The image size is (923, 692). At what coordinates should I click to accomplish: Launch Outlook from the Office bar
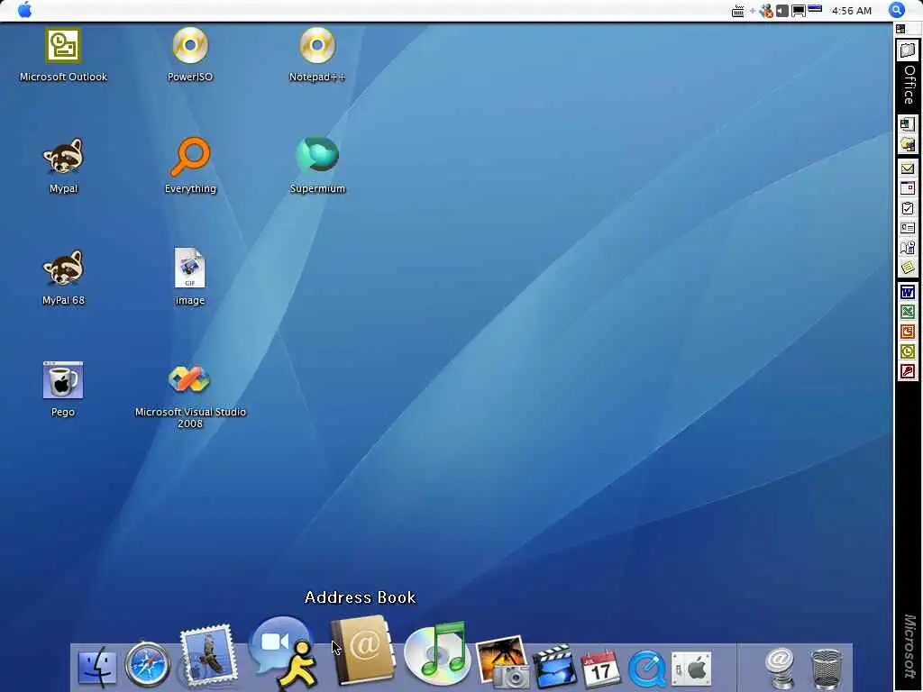tap(907, 351)
